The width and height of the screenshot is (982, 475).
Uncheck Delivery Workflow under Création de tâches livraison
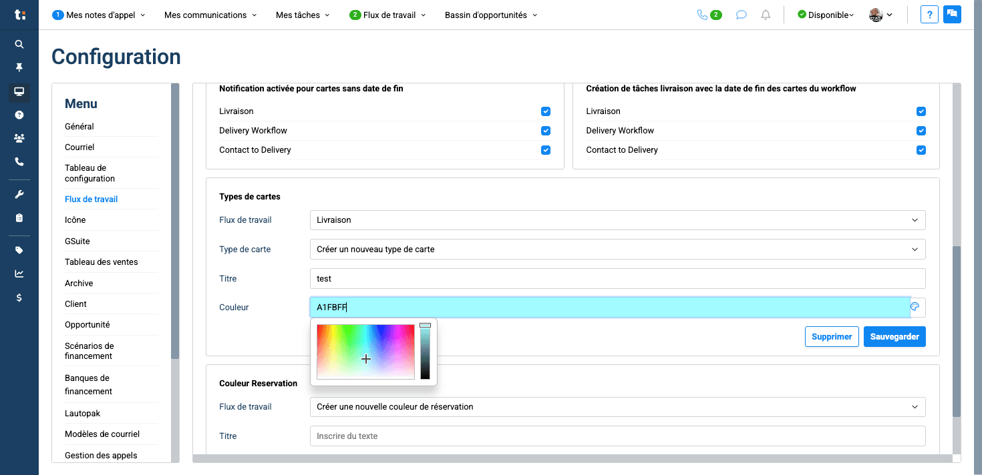tap(921, 131)
